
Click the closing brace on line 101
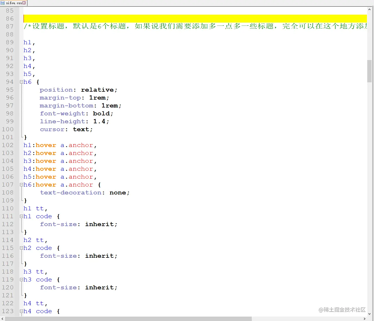click(25, 137)
